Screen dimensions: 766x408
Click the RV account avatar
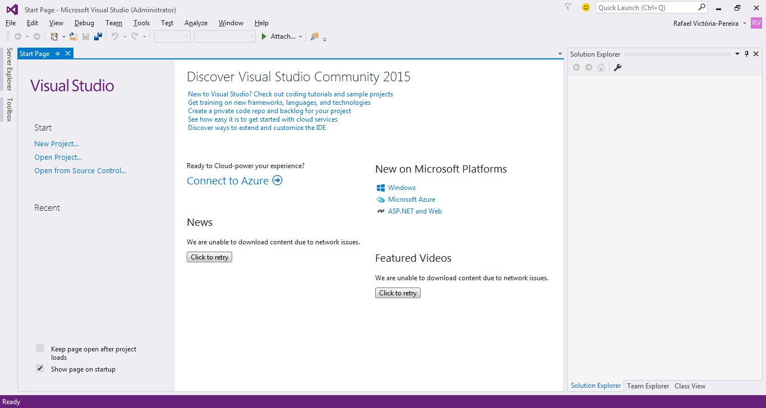[756, 23]
